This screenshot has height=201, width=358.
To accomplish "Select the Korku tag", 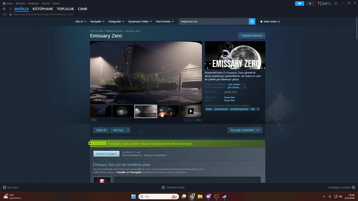I will pos(209,109).
